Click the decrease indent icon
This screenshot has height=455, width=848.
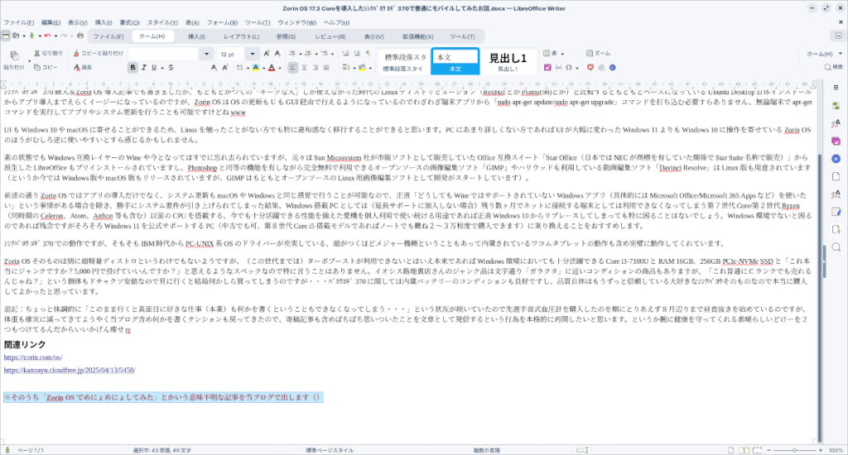(x=358, y=54)
